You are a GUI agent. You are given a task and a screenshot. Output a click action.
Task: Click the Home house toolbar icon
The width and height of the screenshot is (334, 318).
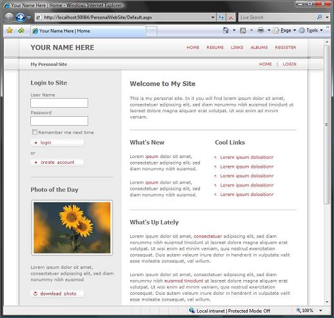tap(226, 30)
